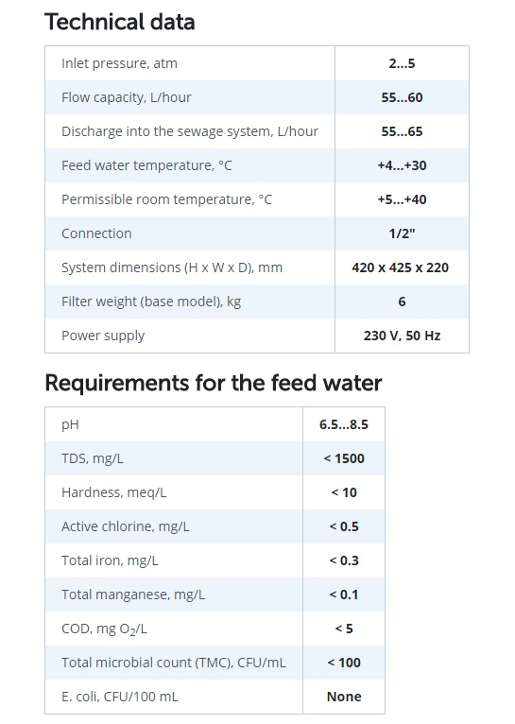
Task: Select the Hardness < 10 value
Action: click(x=344, y=492)
